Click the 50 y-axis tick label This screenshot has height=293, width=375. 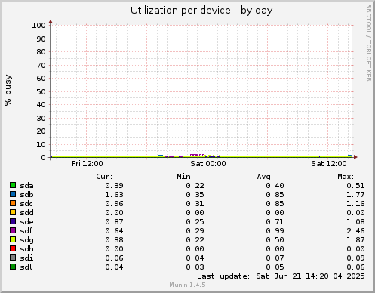pyautogui.click(x=41, y=92)
